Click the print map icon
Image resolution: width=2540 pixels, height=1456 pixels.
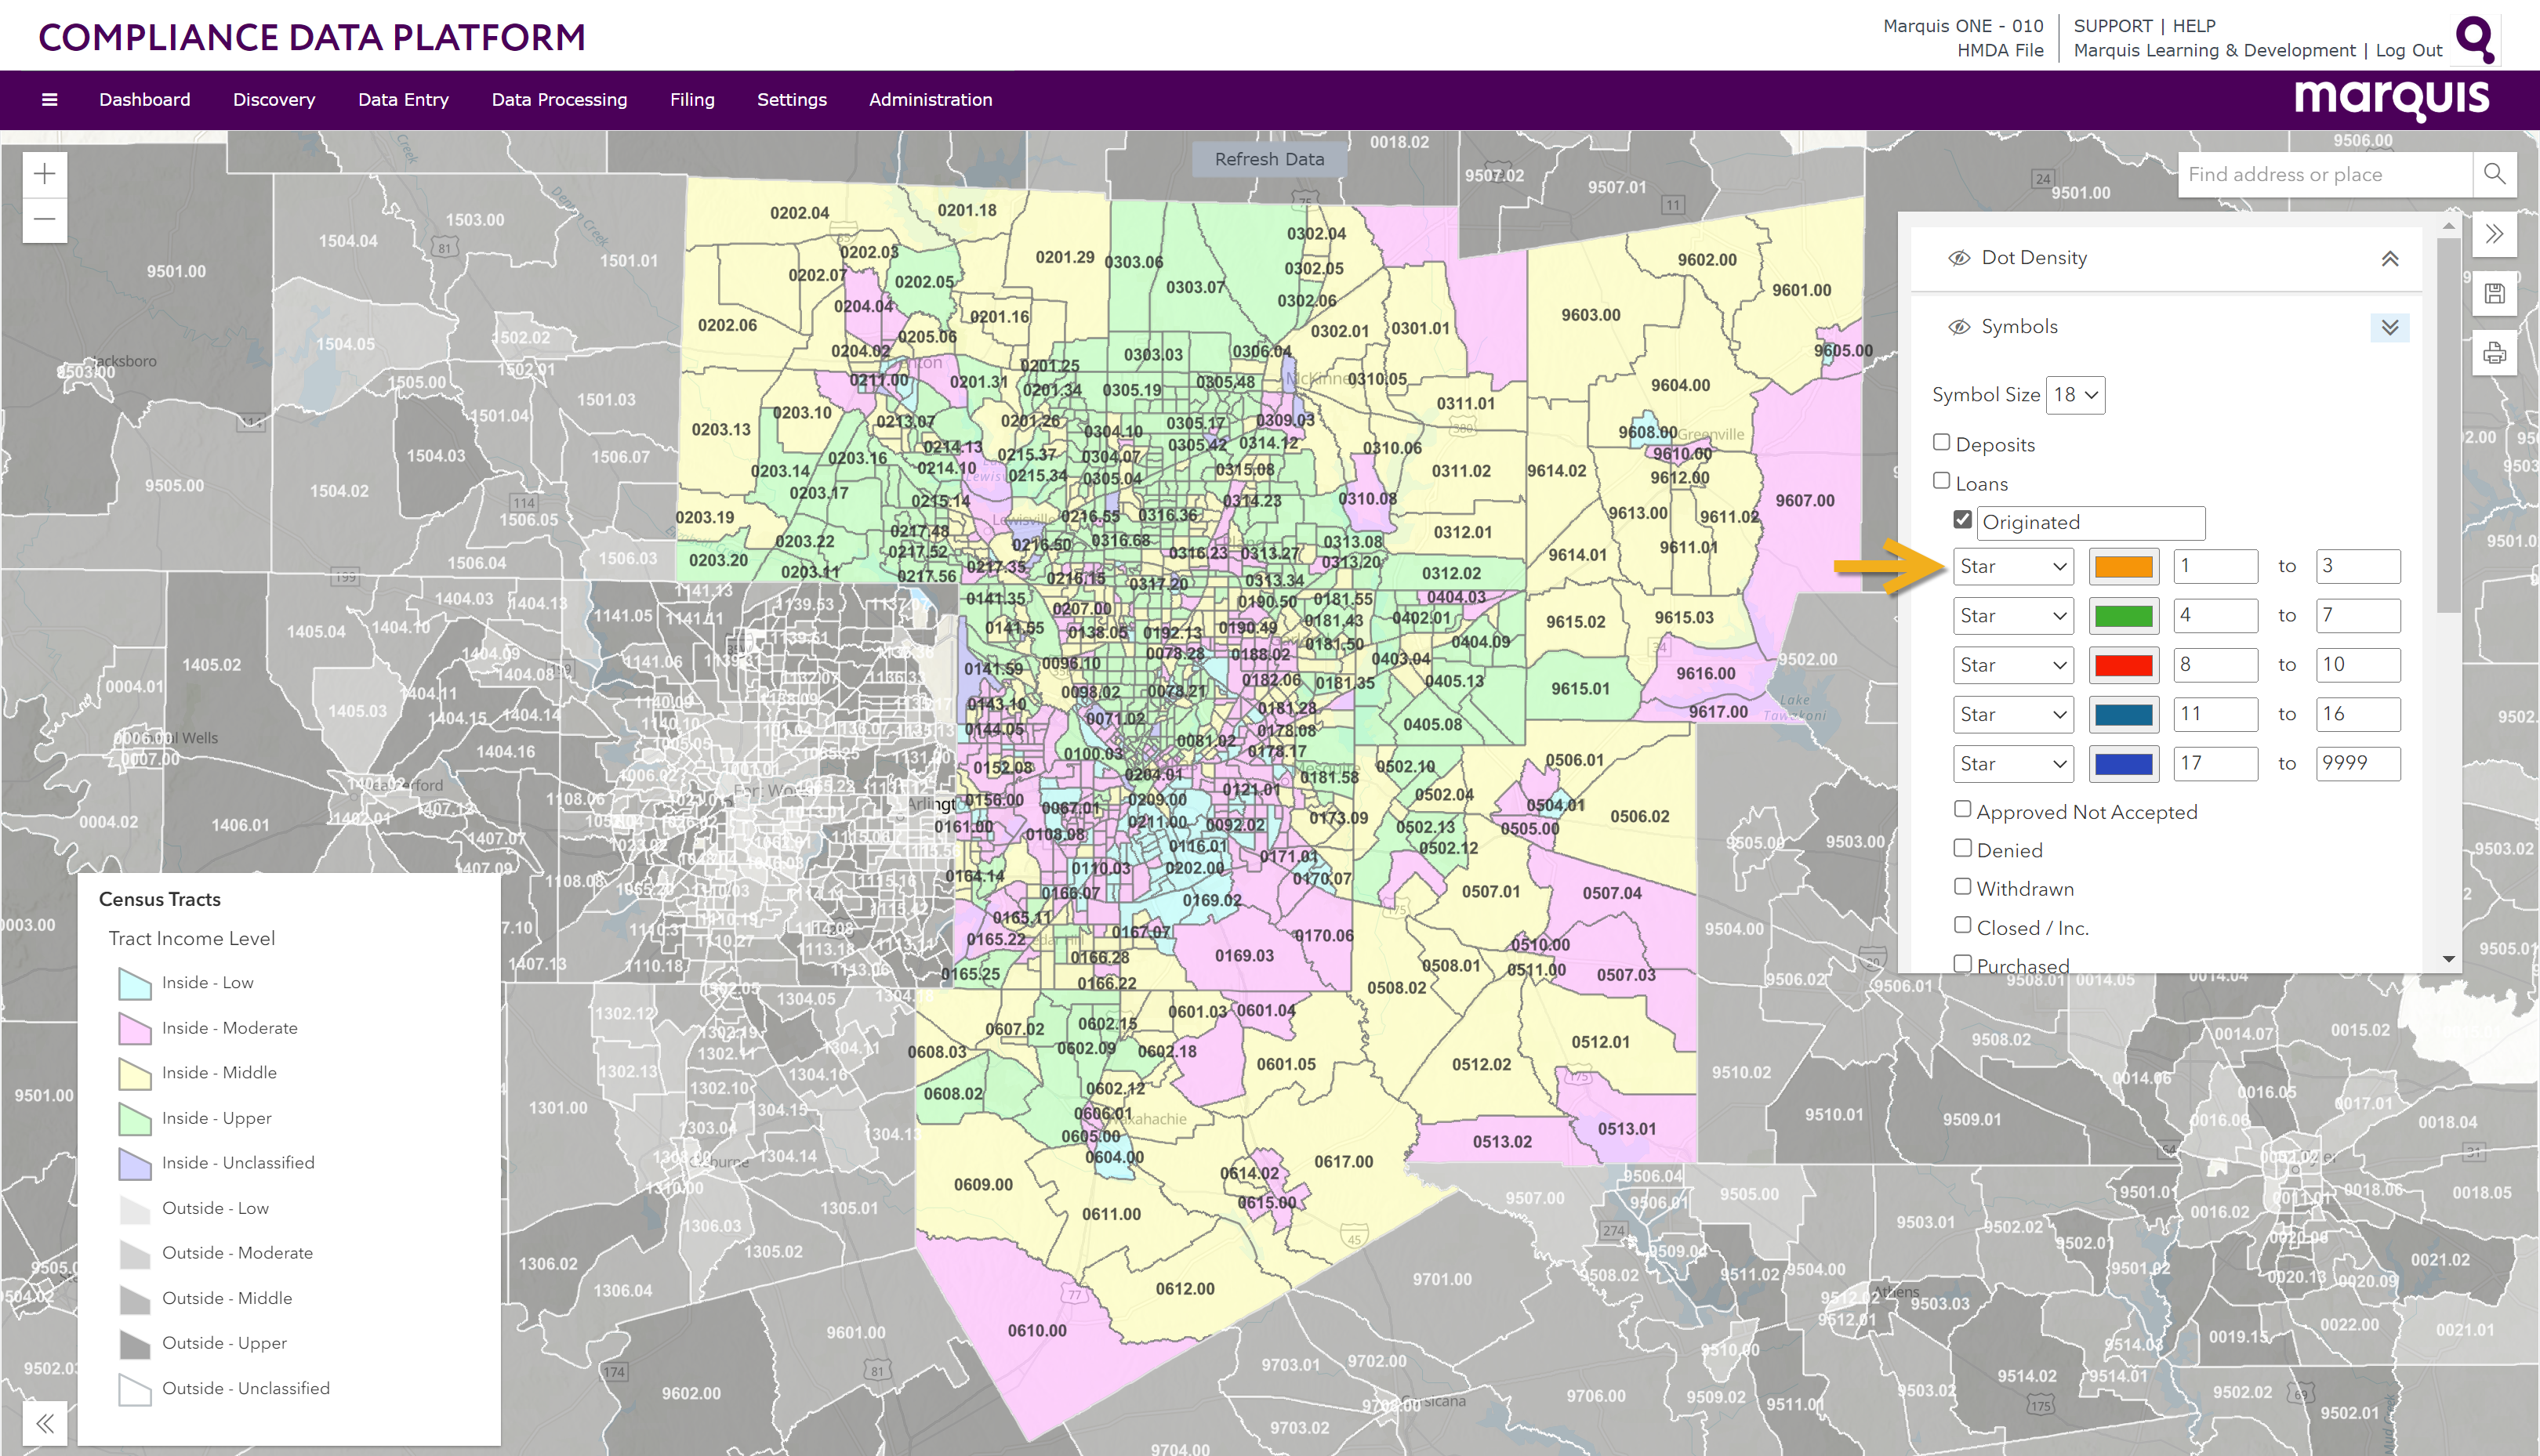[x=2494, y=353]
